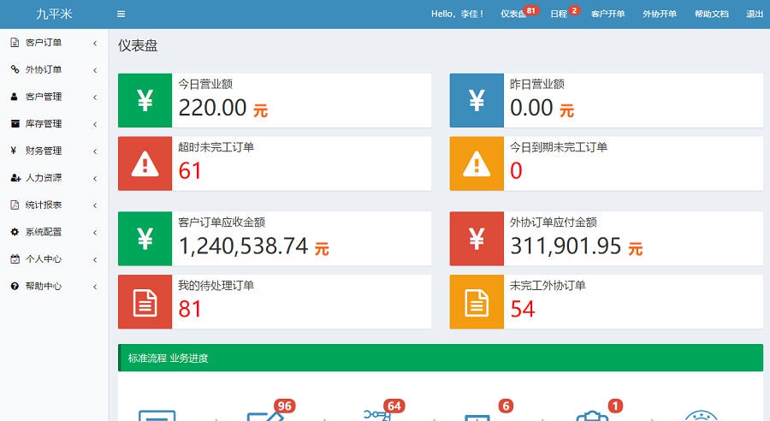Click the 外协订单 link icon in sidebar

15,69
